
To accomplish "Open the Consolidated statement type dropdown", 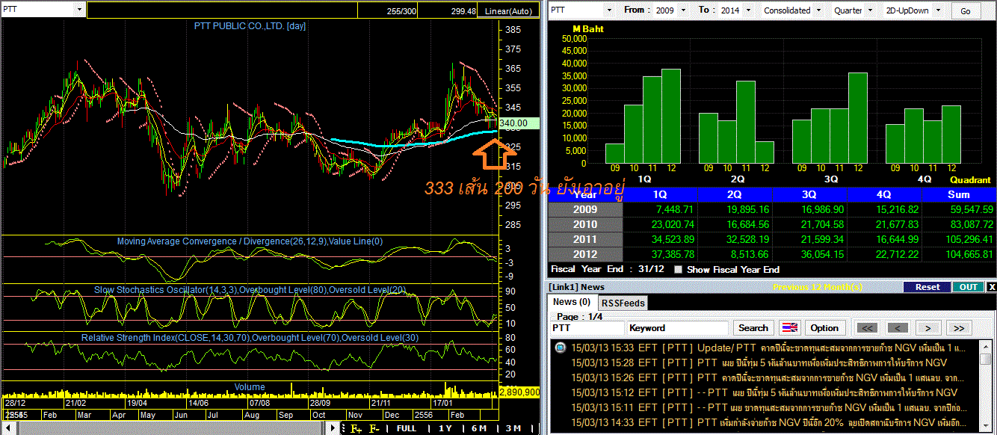I will [818, 10].
